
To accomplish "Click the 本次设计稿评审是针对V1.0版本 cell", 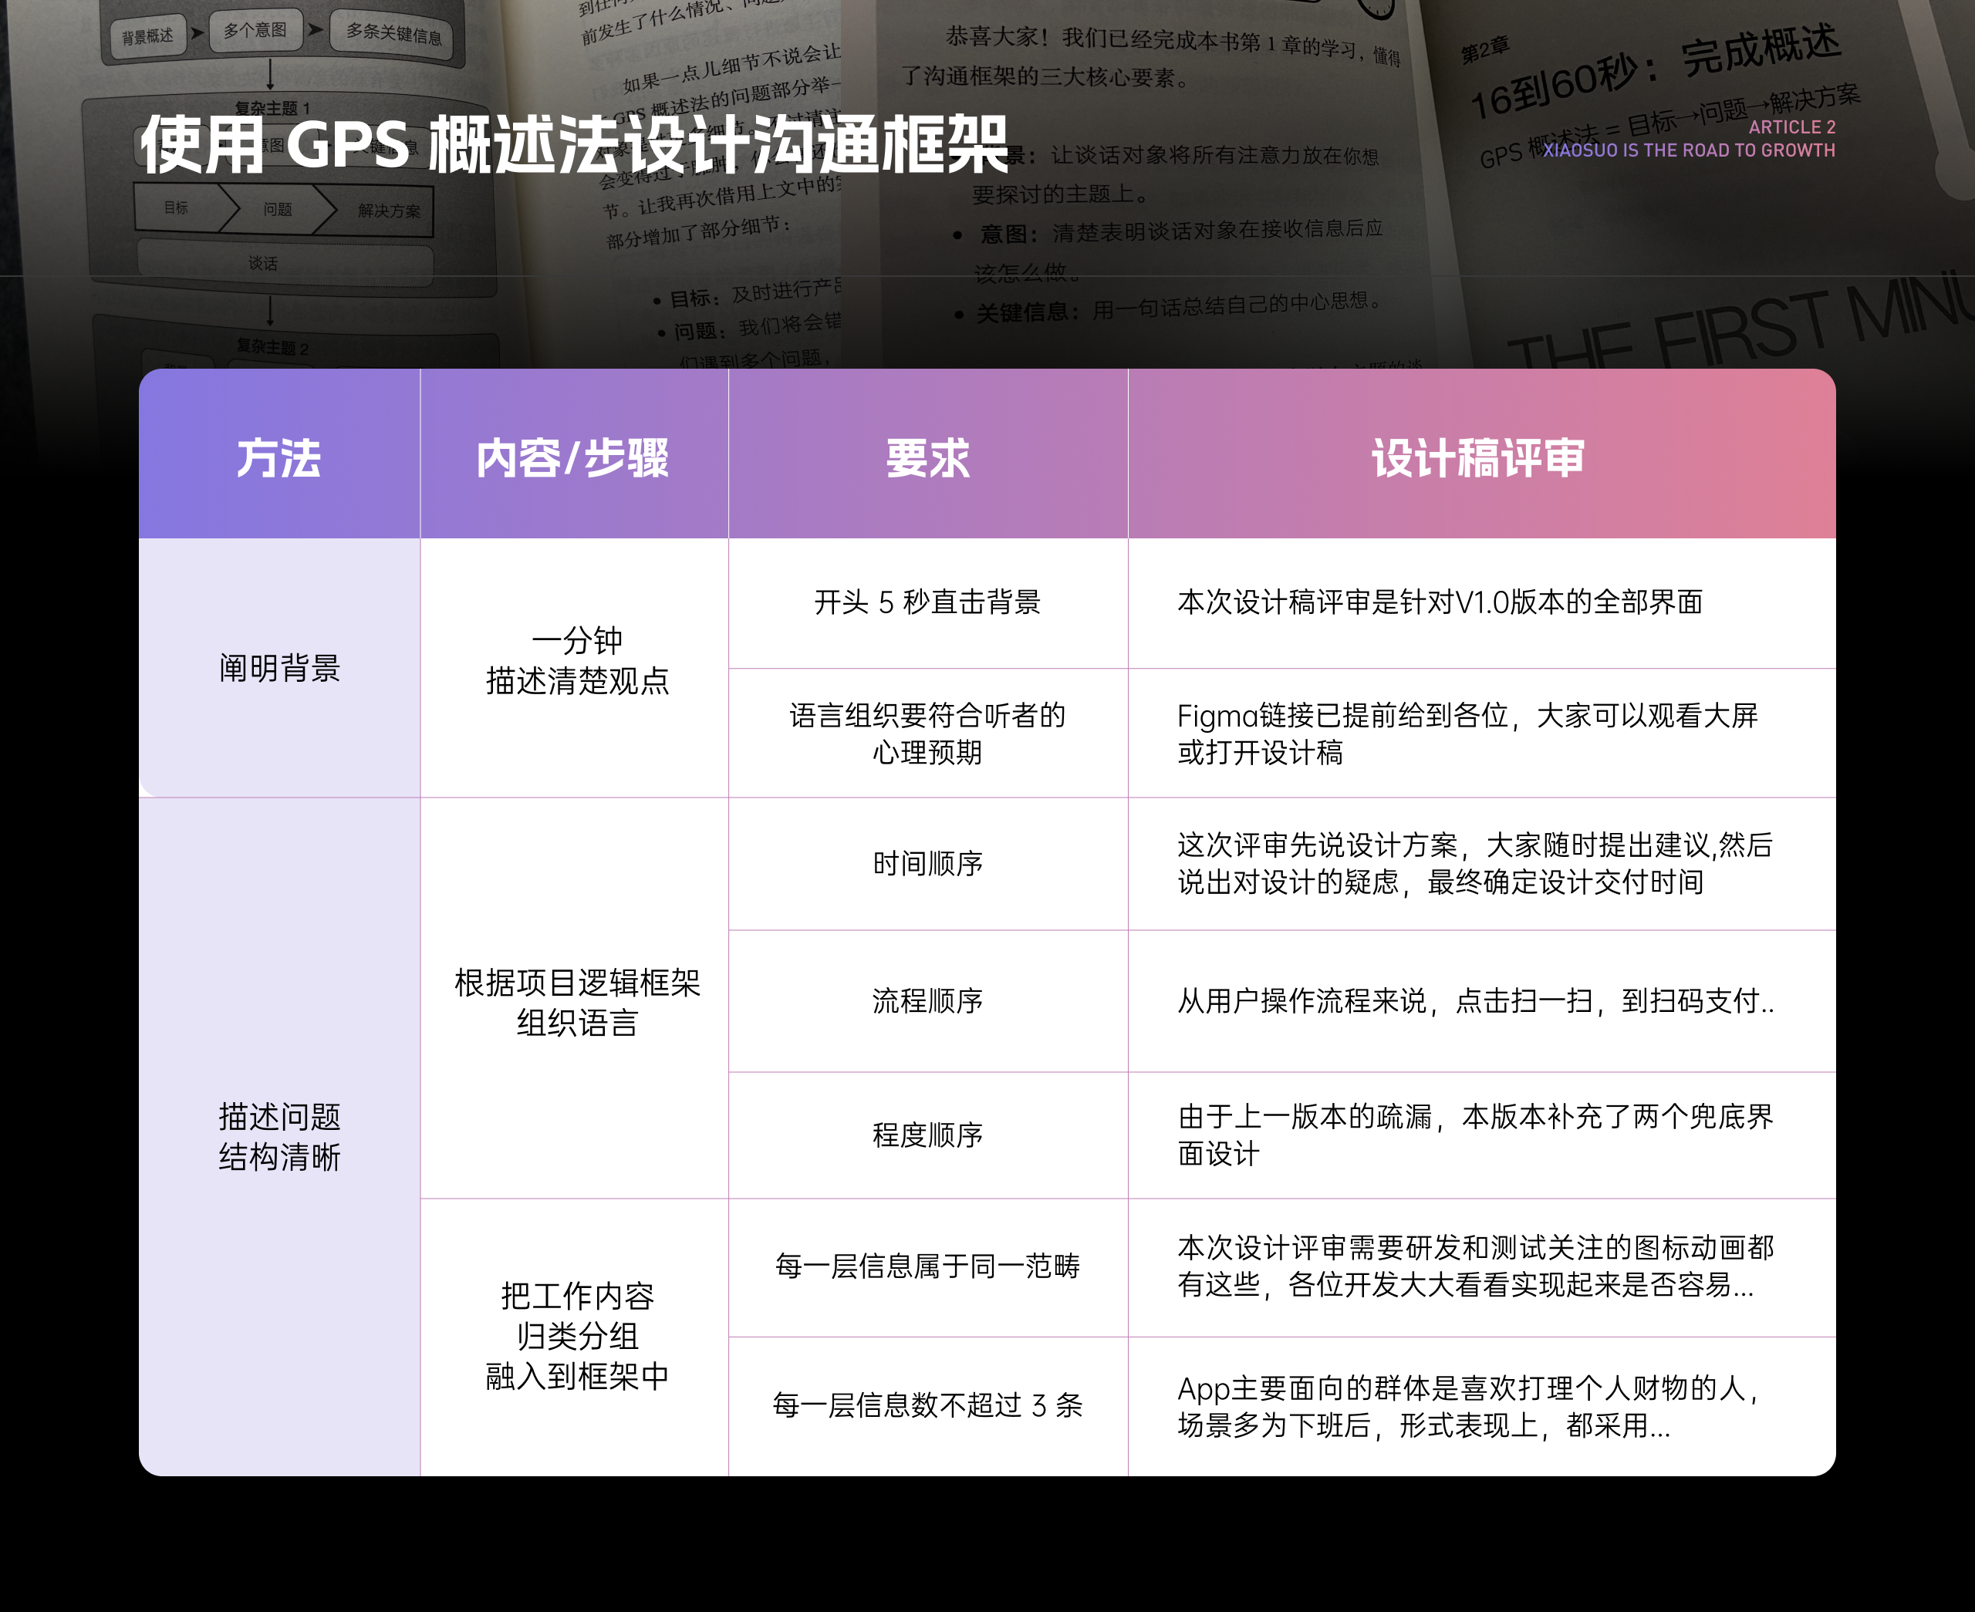I will [1440, 602].
